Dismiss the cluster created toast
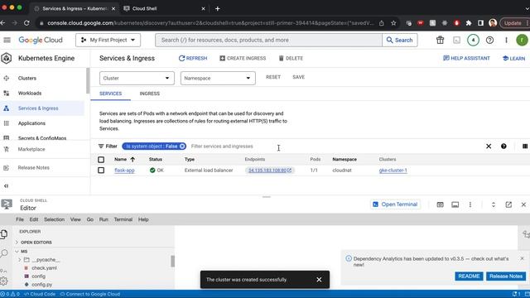Viewport: 530px width, 298px height. click(319, 280)
